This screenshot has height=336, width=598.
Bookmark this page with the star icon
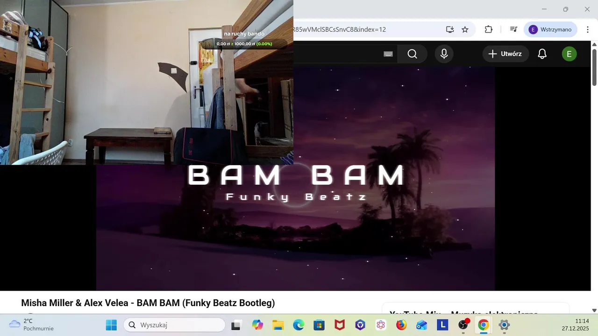(465, 29)
